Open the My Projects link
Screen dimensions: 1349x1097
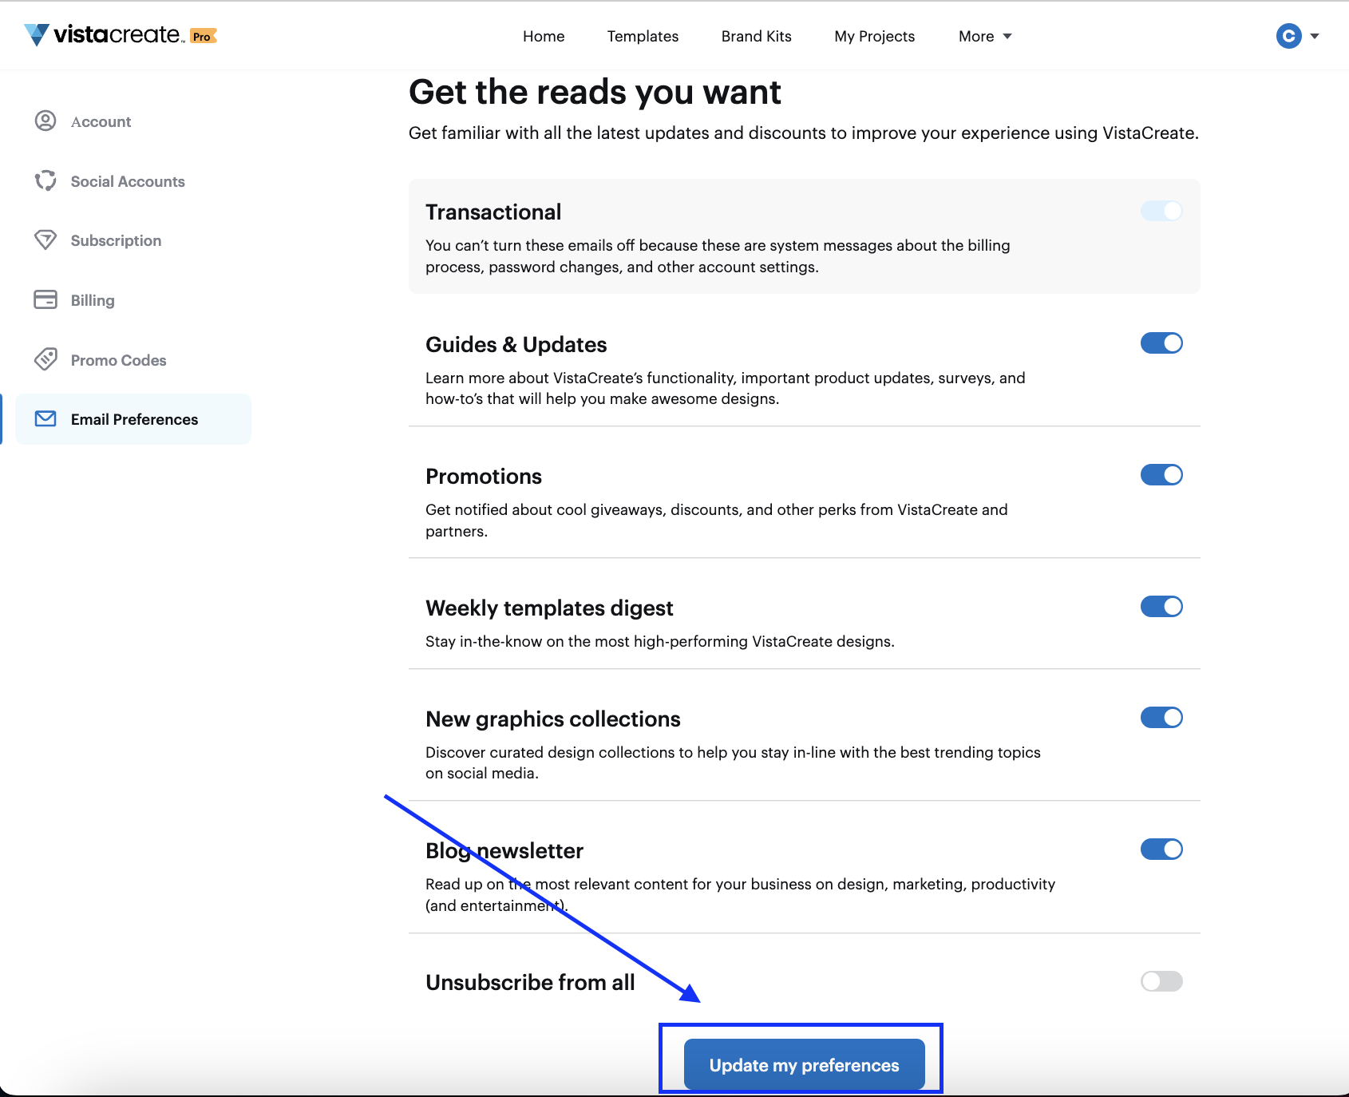(x=874, y=36)
